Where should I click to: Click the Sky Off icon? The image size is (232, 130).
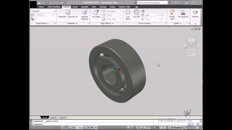(x=136, y=12)
